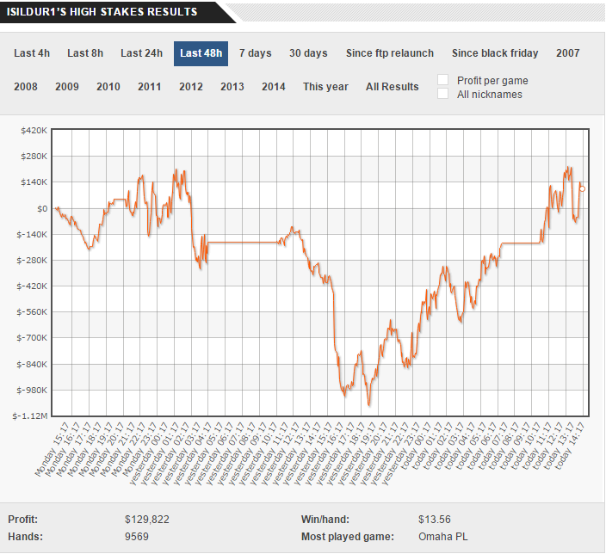This screenshot has width=606, height=554.
Task: Enable All nicknames checkbox
Action: pos(443,94)
